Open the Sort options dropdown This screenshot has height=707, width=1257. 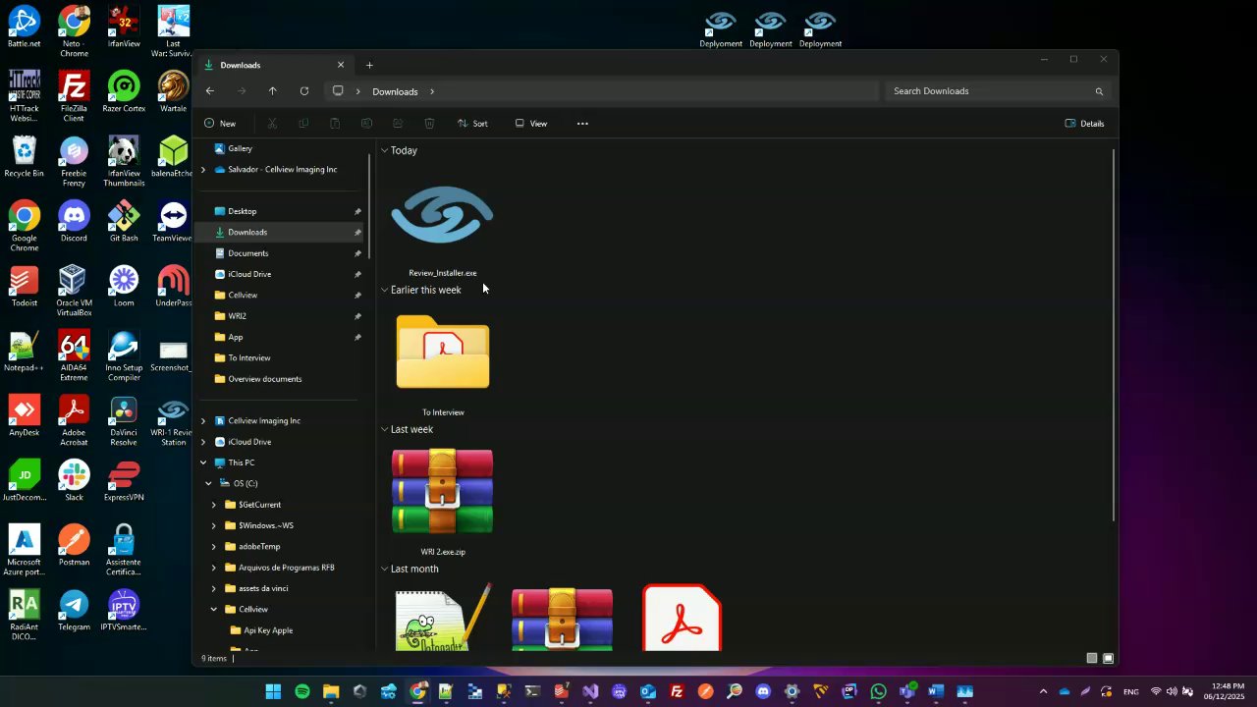(x=472, y=124)
